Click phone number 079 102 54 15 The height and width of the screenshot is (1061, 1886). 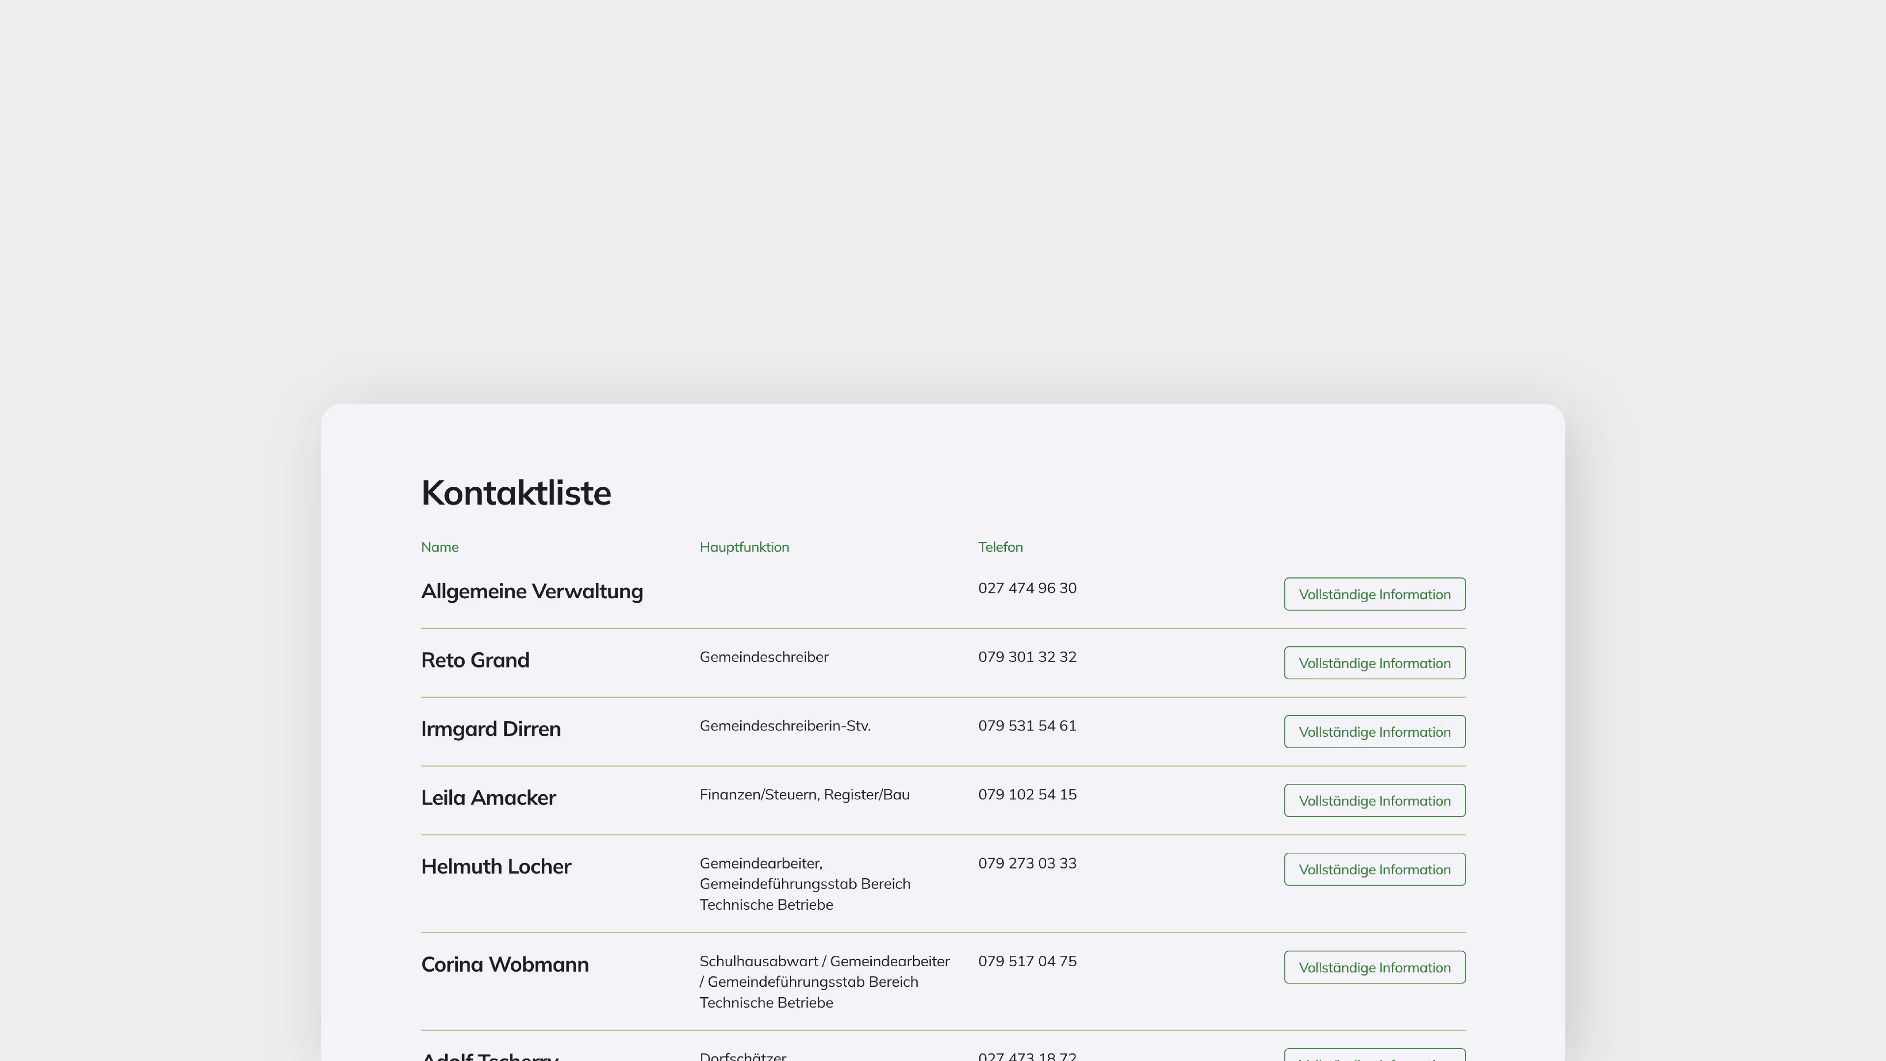pyautogui.click(x=1026, y=794)
